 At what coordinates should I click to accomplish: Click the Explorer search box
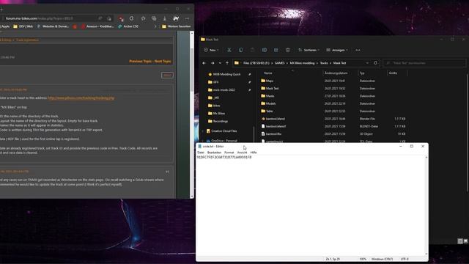click(x=424, y=63)
